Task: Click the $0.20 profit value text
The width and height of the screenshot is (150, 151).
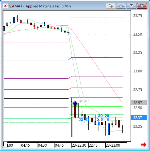Action: pos(103,116)
